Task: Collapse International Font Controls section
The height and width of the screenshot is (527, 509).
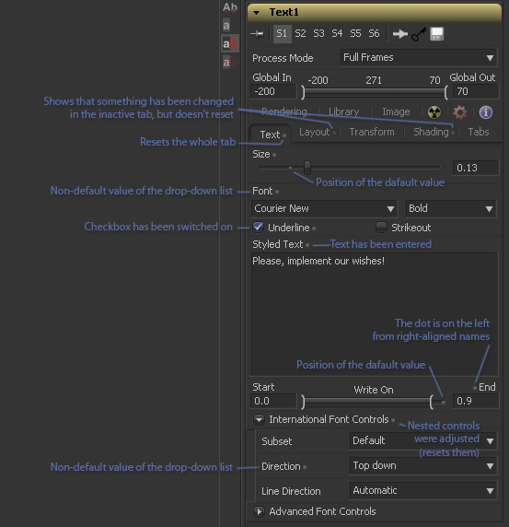Action: (259, 420)
